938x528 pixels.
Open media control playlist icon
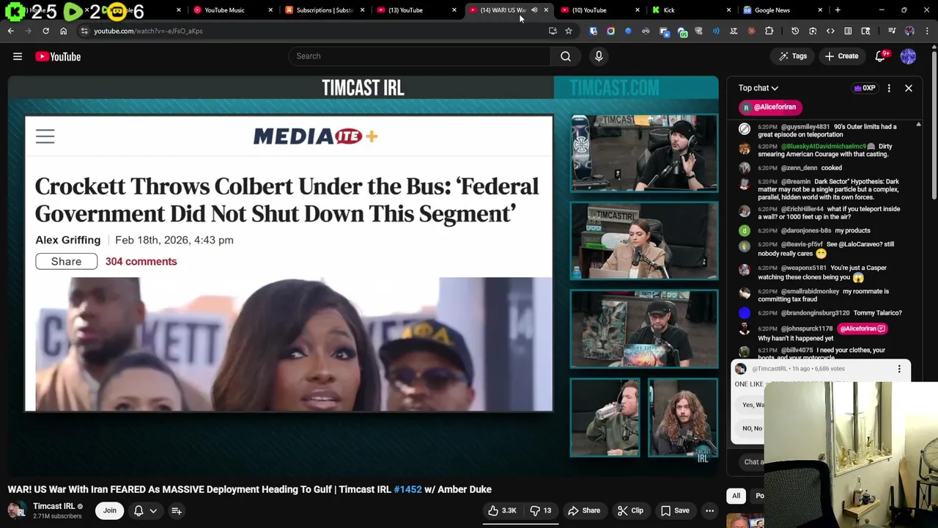(892, 31)
